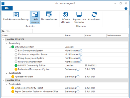Open Angaben zum Computer
This screenshot has width=130, height=98.
[79, 17]
